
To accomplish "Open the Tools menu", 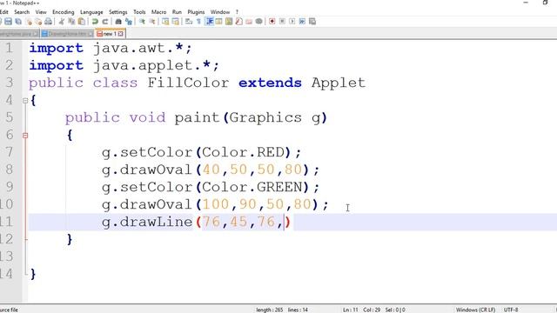I will 139,12.
